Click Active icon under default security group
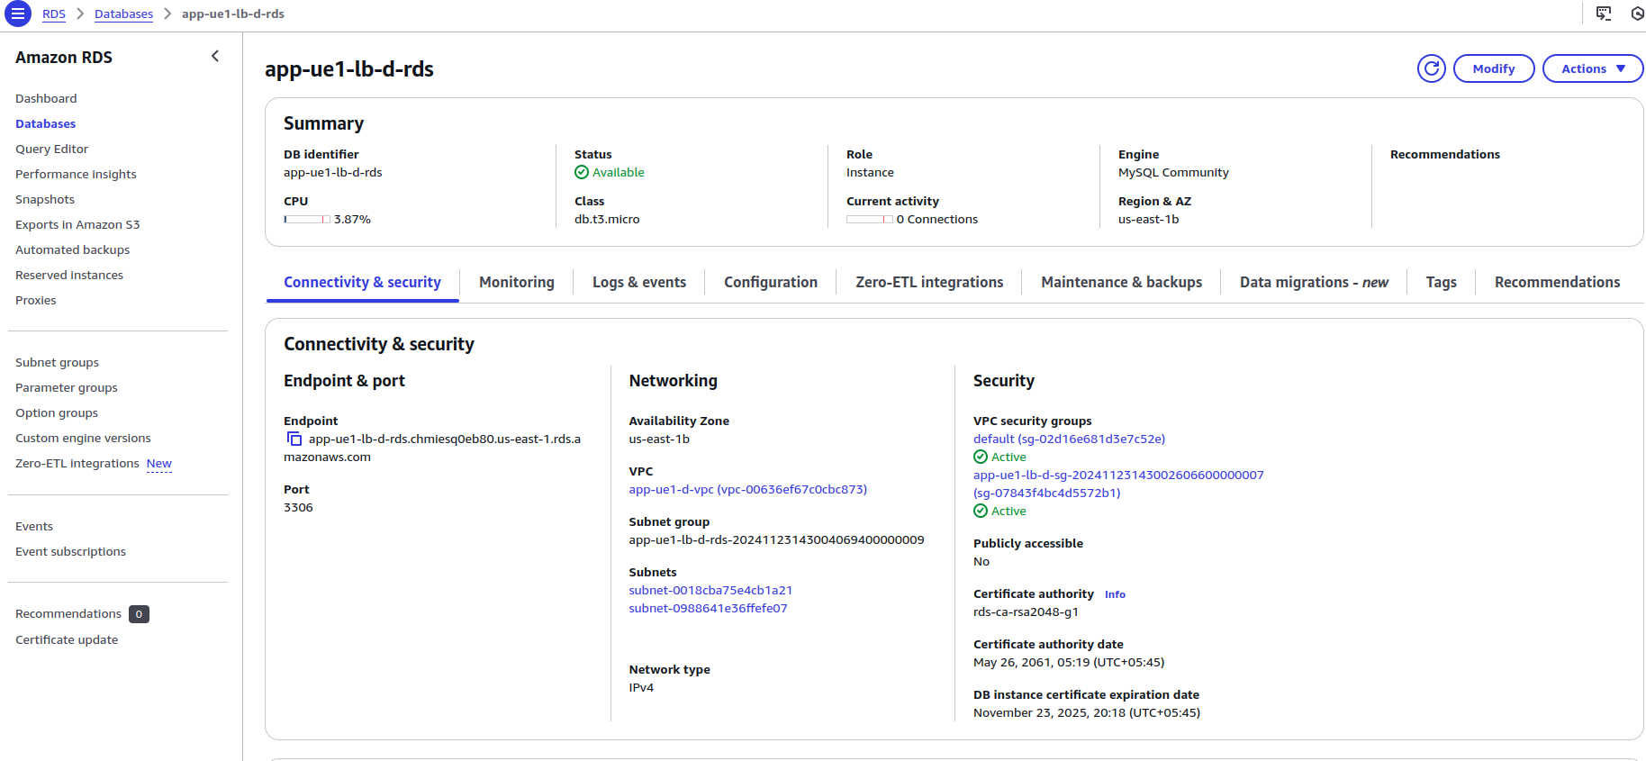 click(x=981, y=457)
